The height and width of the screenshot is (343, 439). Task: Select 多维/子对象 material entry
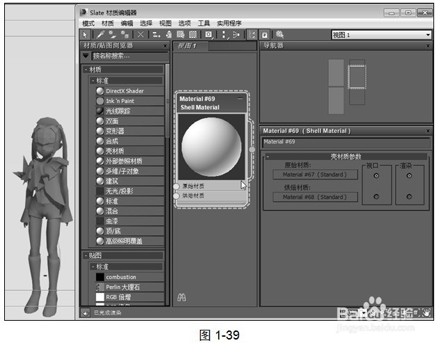tap(130, 171)
